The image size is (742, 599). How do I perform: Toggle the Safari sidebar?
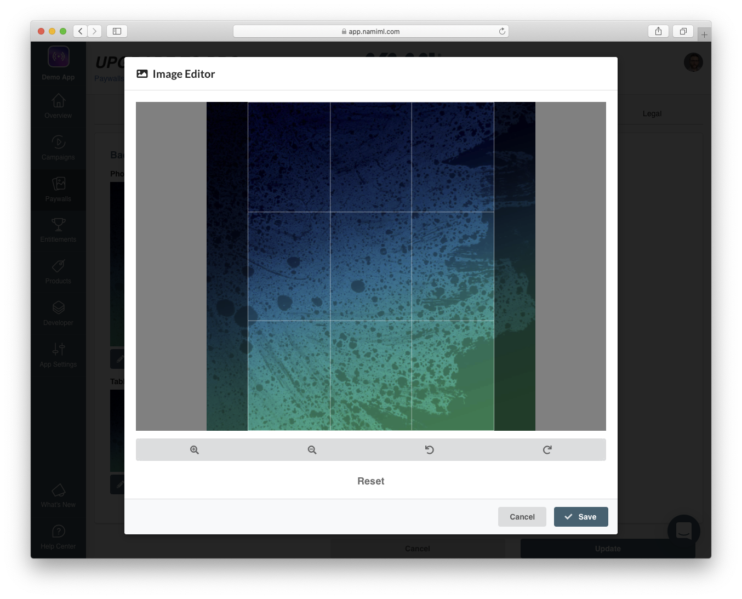tap(117, 31)
